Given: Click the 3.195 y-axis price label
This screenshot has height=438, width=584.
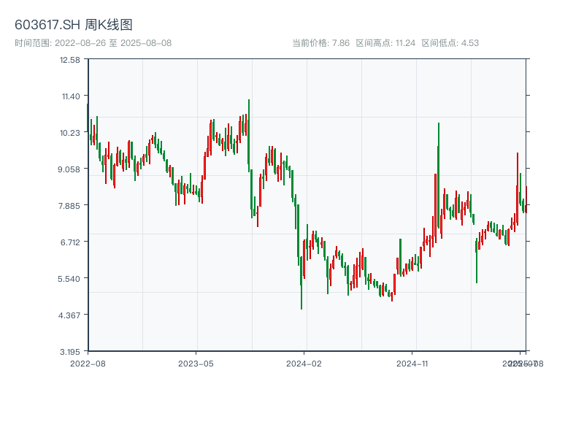Looking at the screenshot, I should click(x=71, y=352).
